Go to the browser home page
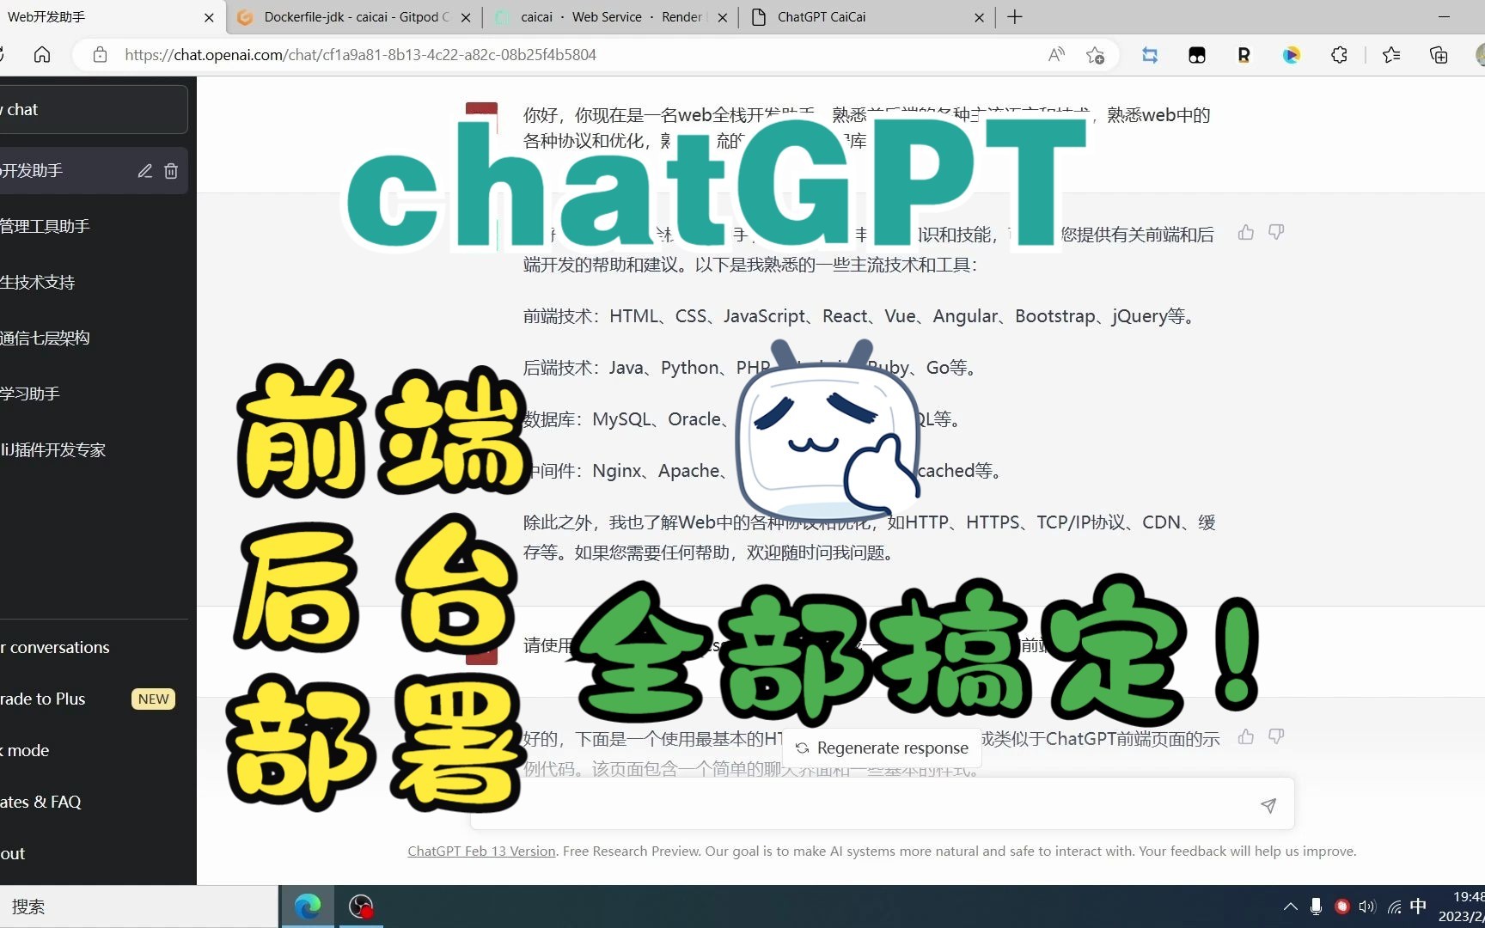 42,55
